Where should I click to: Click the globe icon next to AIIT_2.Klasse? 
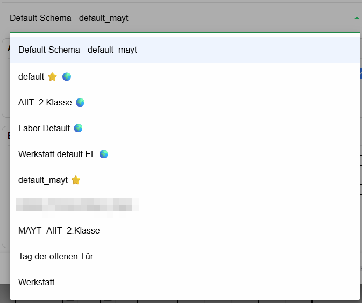(x=80, y=102)
